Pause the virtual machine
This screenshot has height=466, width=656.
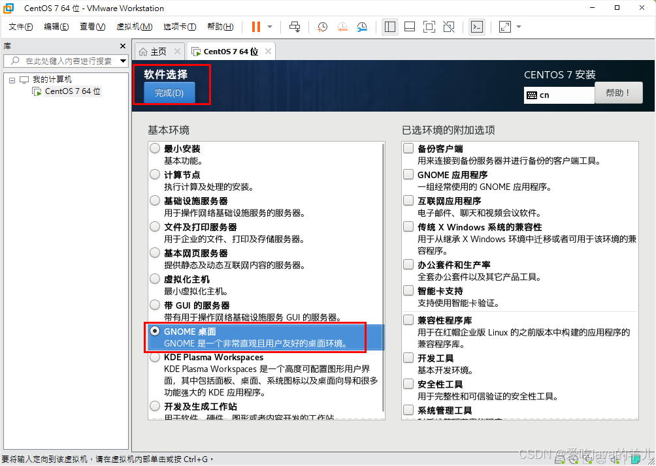point(256,27)
